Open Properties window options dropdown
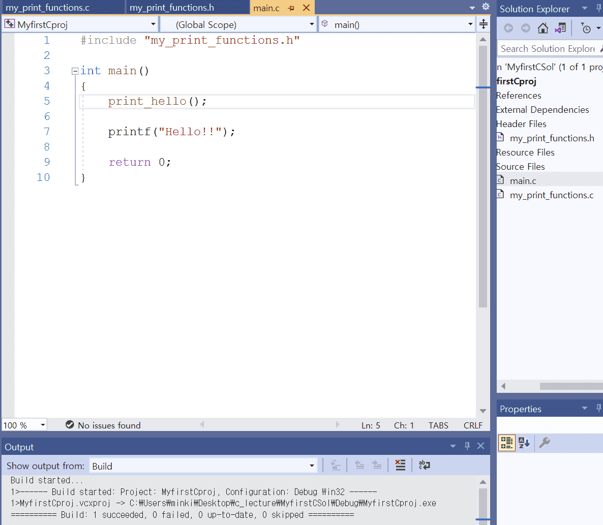 [x=585, y=408]
